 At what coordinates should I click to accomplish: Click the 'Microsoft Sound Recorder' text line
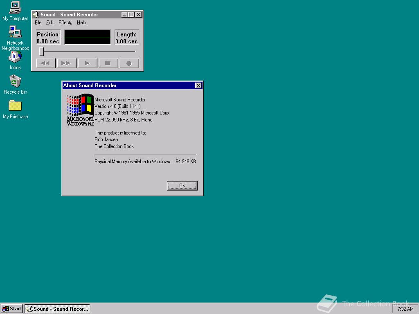pos(120,100)
